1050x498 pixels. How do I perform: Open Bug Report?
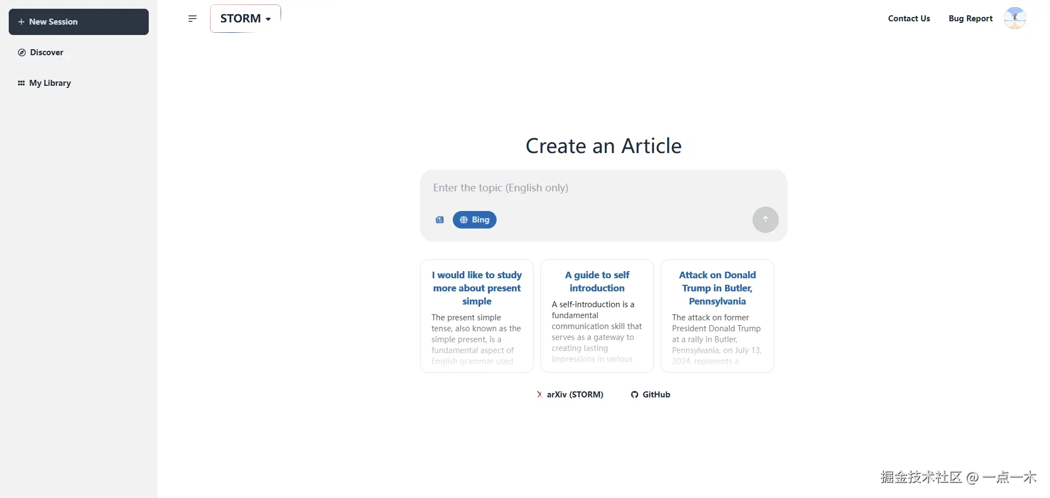(x=971, y=18)
